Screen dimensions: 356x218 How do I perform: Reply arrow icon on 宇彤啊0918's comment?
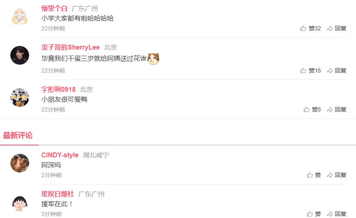330,109
